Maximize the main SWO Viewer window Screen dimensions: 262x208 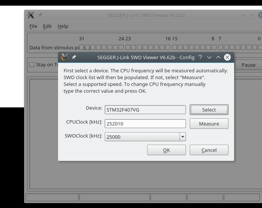(252, 15)
